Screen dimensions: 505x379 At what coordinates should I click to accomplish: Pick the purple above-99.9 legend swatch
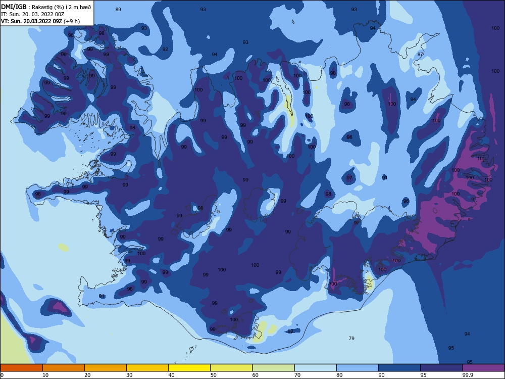click(x=484, y=368)
